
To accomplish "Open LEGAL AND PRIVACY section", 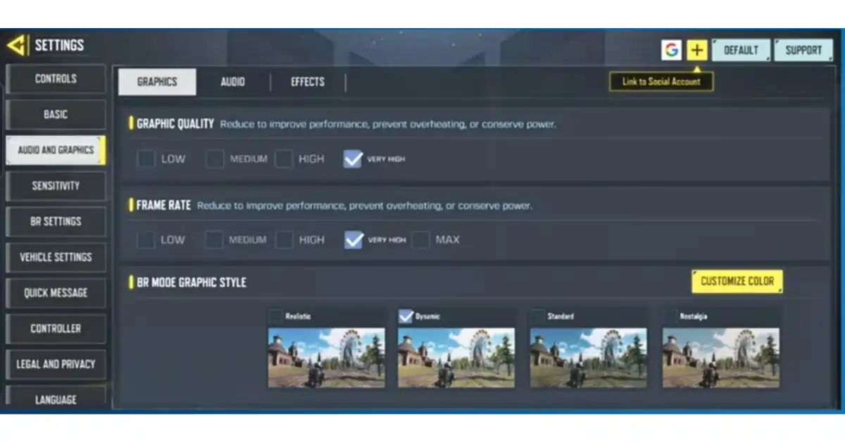I will click(56, 364).
